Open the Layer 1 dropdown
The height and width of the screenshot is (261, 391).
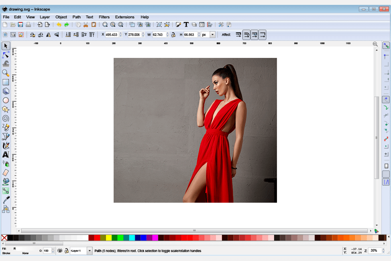(x=89, y=251)
